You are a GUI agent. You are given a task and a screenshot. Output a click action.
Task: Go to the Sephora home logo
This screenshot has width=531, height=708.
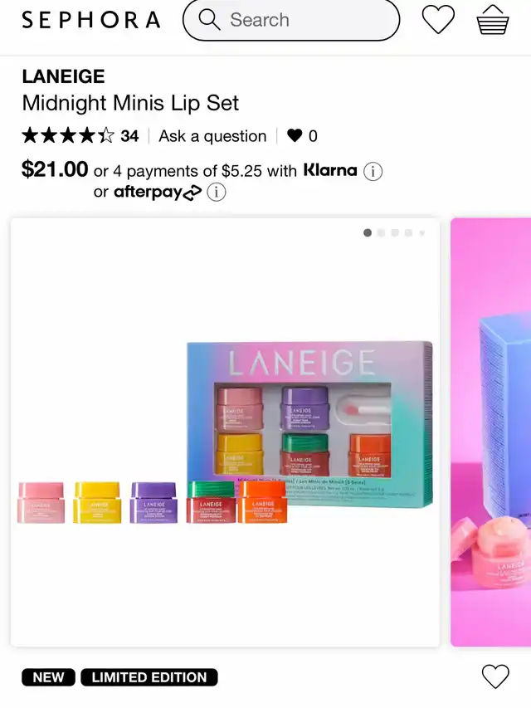[x=91, y=20]
